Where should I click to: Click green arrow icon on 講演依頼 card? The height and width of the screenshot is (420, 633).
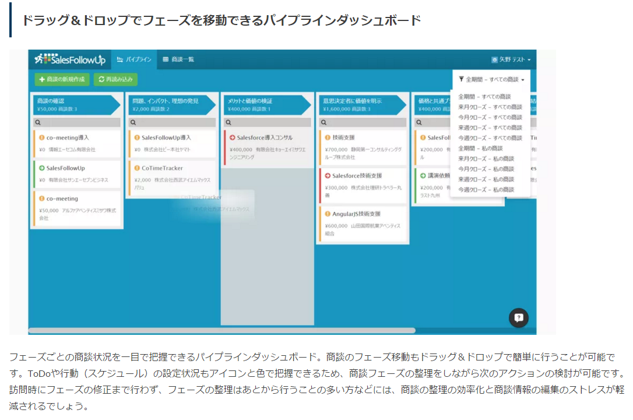(x=423, y=176)
